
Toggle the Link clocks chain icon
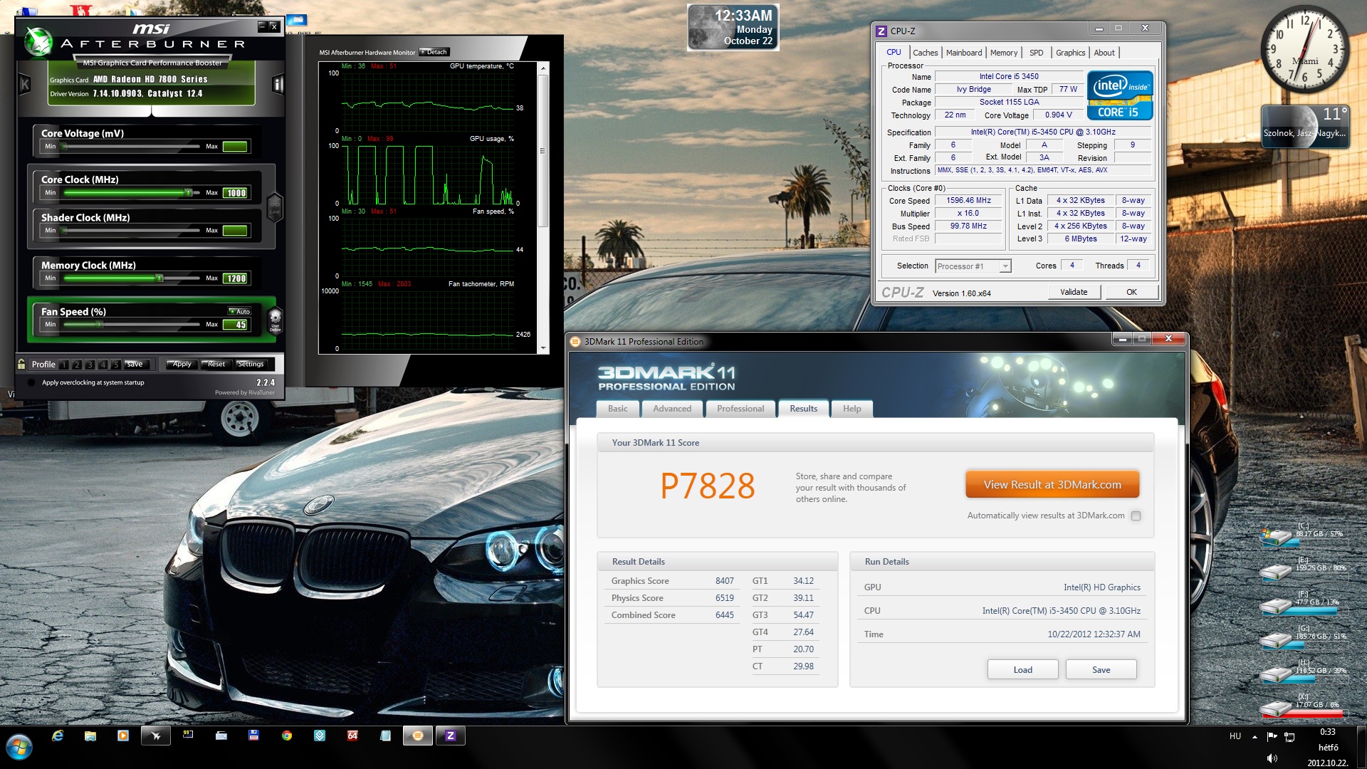pos(274,206)
